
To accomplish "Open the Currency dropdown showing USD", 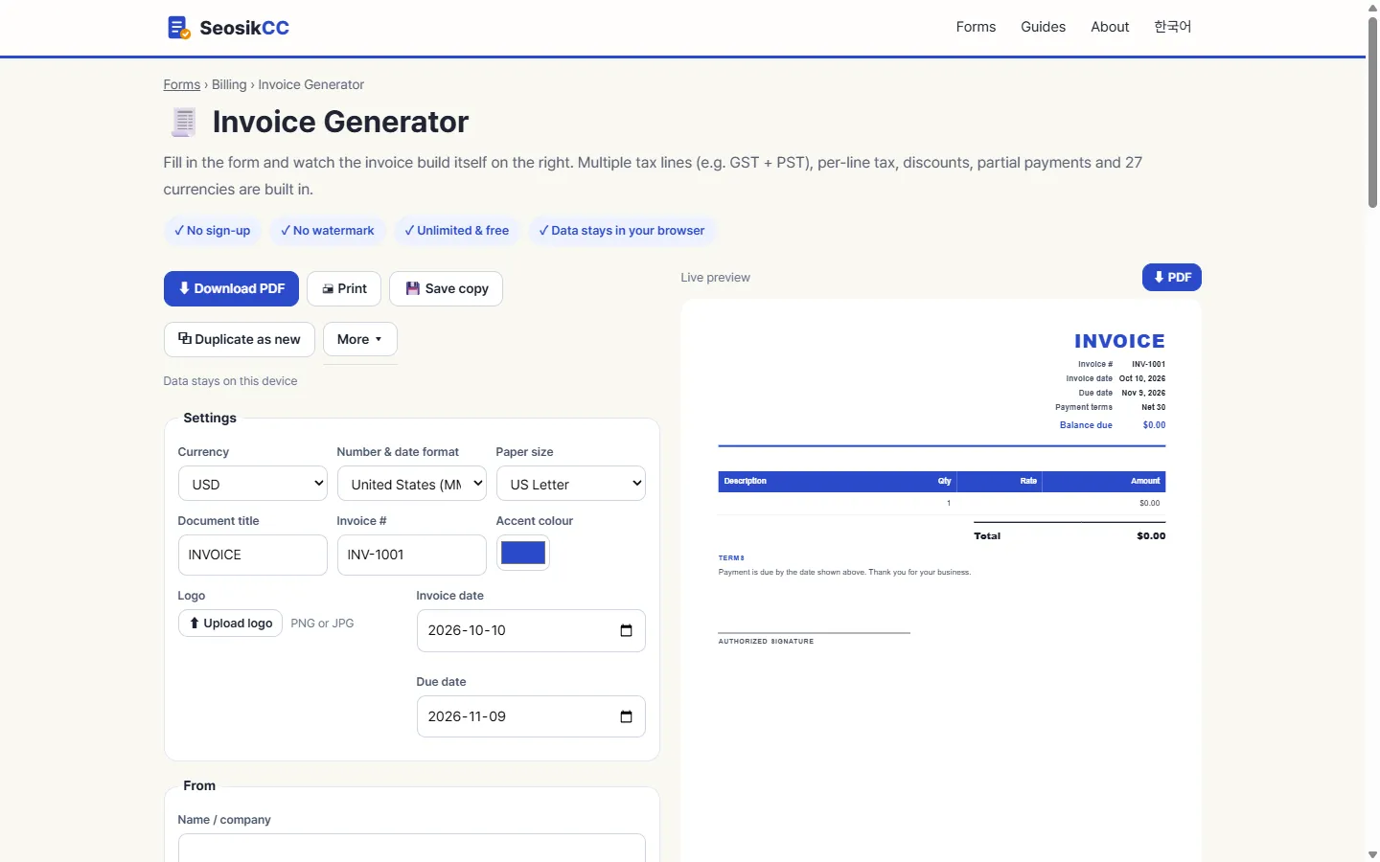I will [253, 484].
